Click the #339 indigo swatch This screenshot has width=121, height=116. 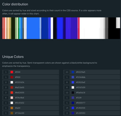[x=73, y=98]
